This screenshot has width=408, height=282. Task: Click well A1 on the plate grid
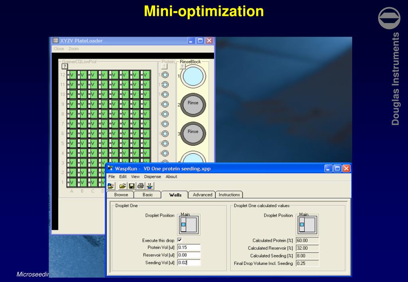[x=72, y=182]
